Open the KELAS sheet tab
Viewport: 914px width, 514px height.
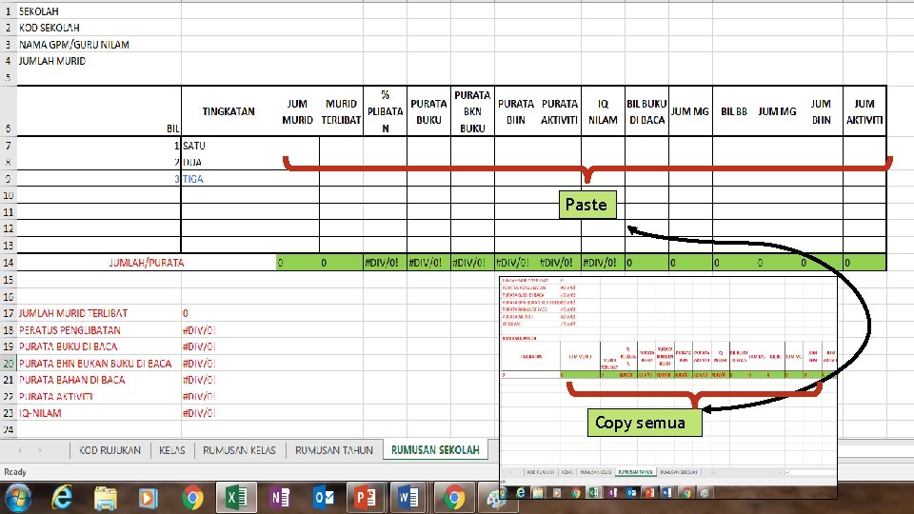172,450
